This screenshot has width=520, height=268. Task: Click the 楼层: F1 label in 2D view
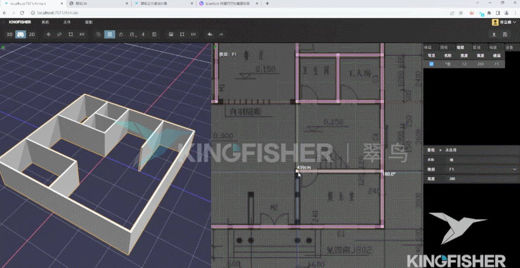228,54
